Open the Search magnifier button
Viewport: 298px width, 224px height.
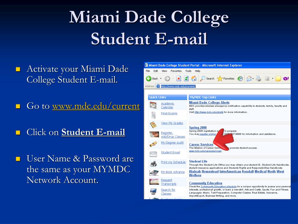[x=207, y=78]
